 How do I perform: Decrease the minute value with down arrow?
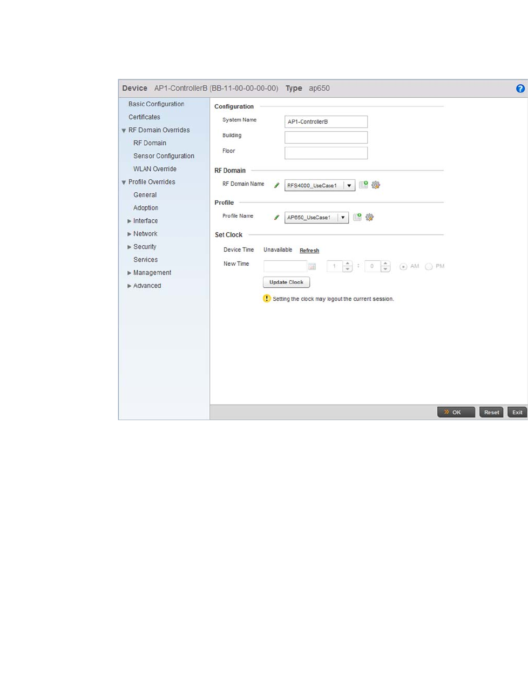click(385, 269)
